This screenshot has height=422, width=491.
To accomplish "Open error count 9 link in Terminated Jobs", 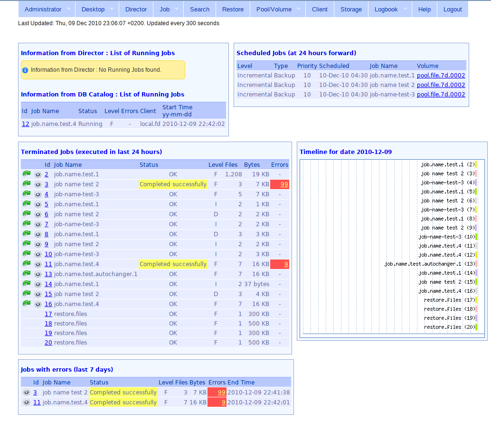I will tap(286, 264).
